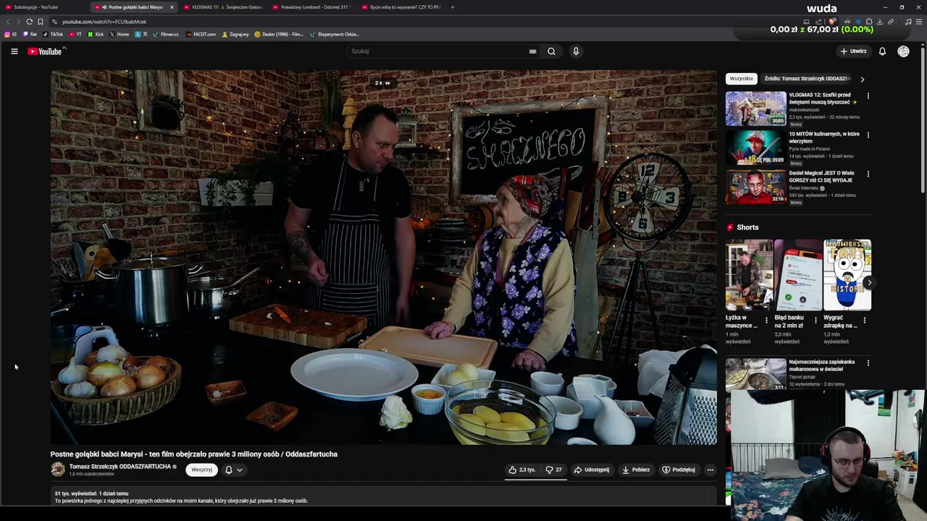Open options for Błąd banku short
This screenshot has width=927, height=521.
tap(815, 319)
